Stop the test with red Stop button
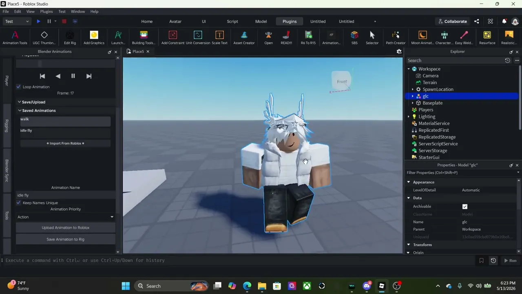 pos(64,21)
